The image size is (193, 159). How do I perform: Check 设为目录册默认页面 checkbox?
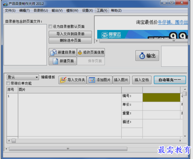point(50,26)
